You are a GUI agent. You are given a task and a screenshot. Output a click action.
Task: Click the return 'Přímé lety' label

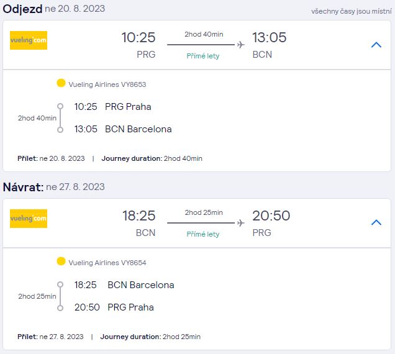pyautogui.click(x=203, y=234)
